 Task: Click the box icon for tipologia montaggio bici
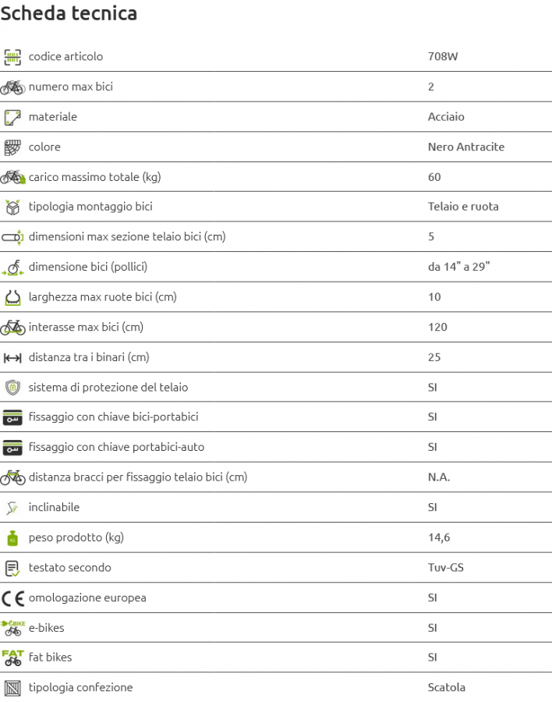click(12, 207)
